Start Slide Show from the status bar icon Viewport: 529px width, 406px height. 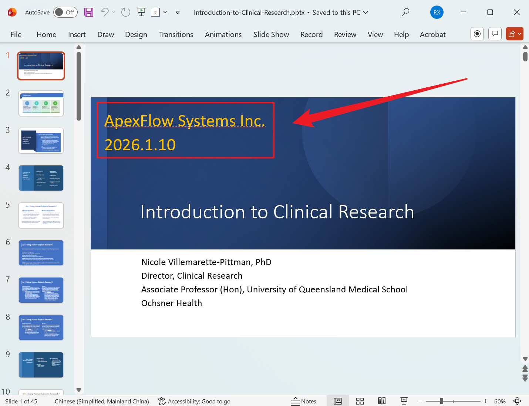[x=404, y=401]
